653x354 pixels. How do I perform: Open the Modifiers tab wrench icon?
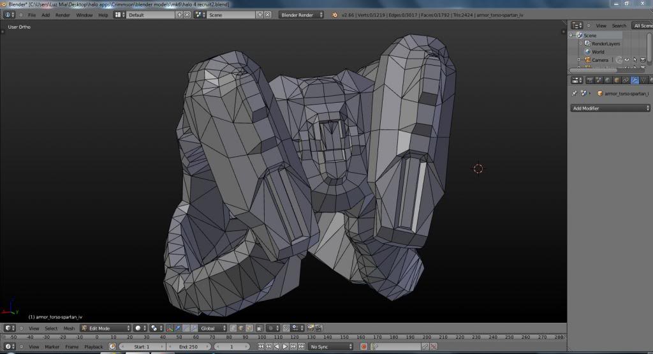coord(635,80)
